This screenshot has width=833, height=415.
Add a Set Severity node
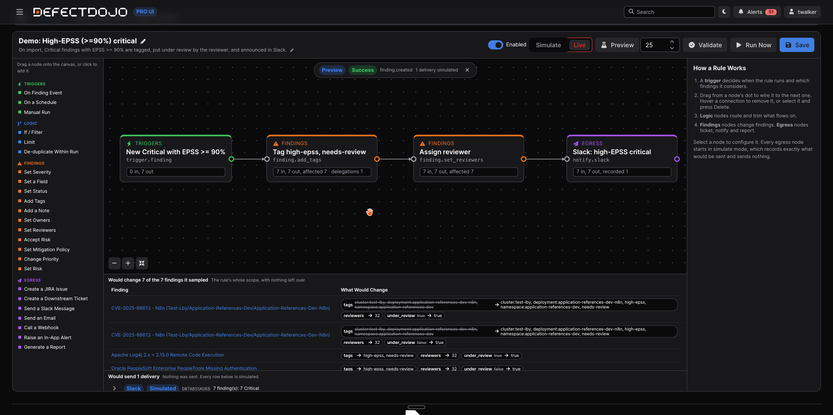[x=37, y=172]
